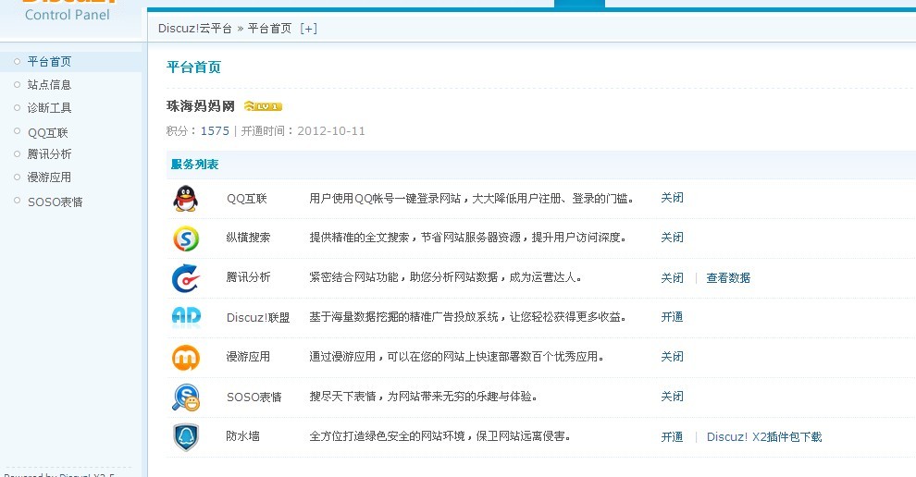Click the 纵横搜索 service name
Screen dimensions: 916x477
click(x=248, y=238)
